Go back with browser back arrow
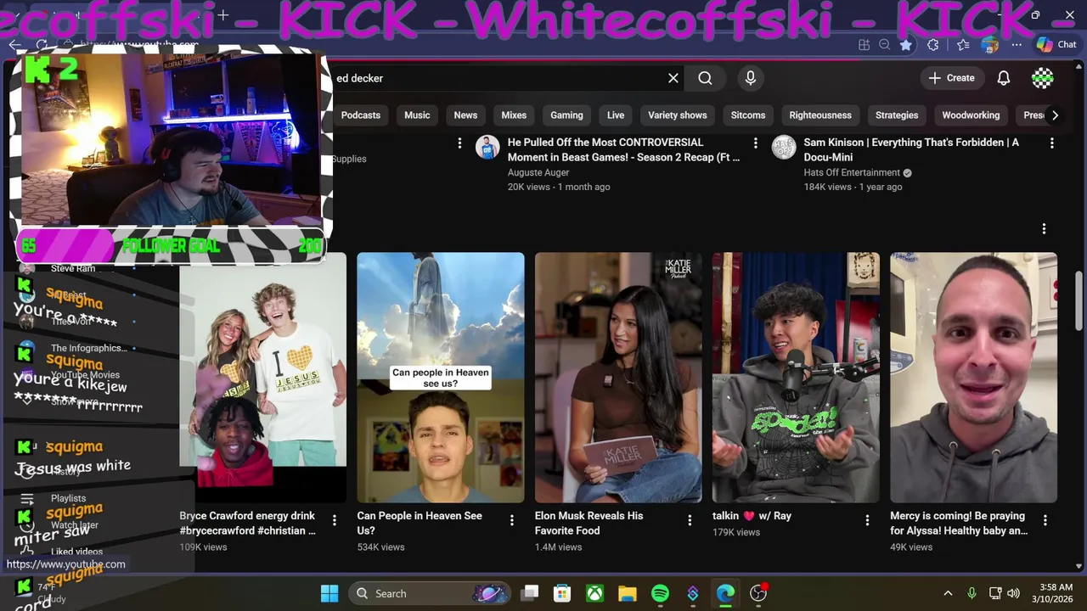The height and width of the screenshot is (611, 1087). pos(15,45)
